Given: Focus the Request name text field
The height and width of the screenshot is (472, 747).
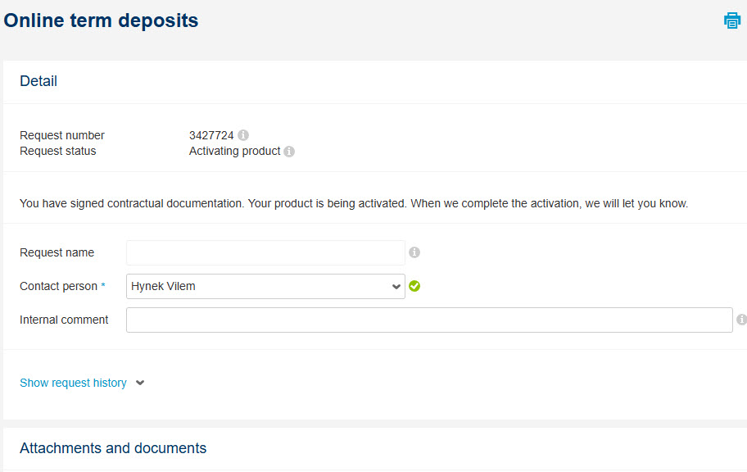Looking at the screenshot, I should [x=265, y=252].
